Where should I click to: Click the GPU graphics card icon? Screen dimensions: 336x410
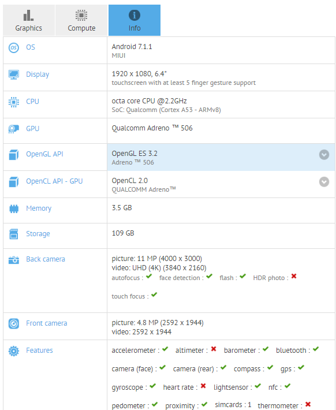coord(14,129)
